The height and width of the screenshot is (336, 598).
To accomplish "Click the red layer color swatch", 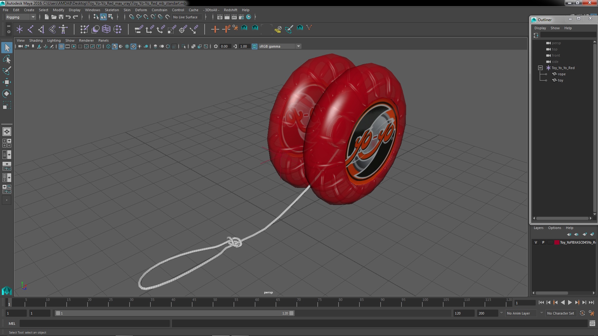I will coord(557,242).
